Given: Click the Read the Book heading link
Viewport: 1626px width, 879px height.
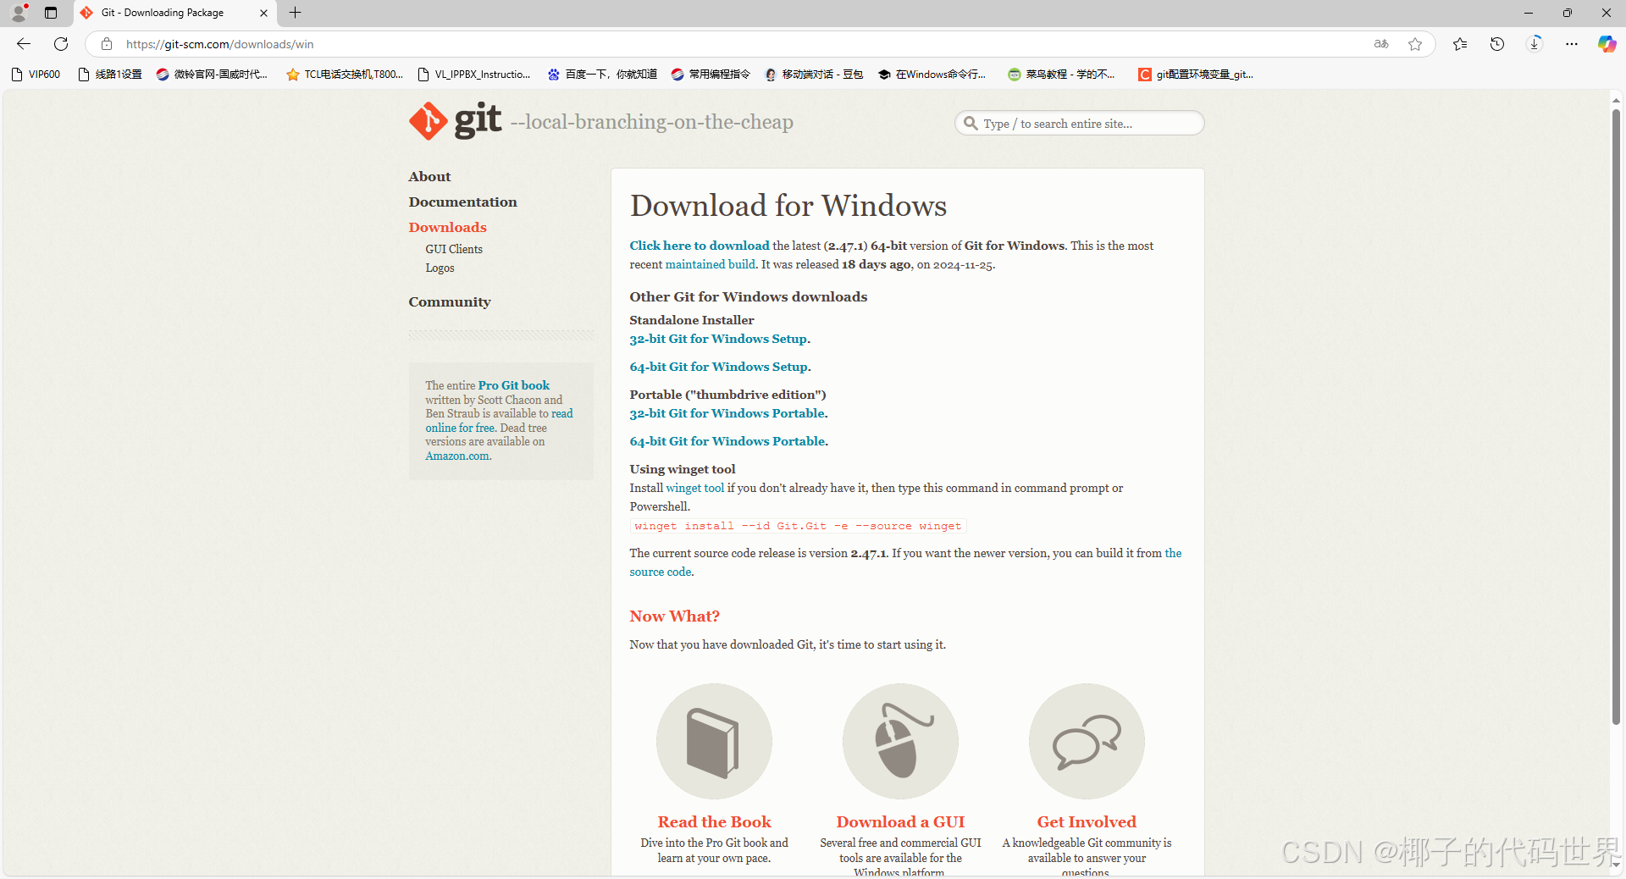Looking at the screenshot, I should pyautogui.click(x=714, y=821).
